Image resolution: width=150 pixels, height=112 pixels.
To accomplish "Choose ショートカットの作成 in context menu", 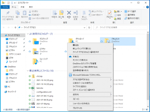I will point(90,104).
